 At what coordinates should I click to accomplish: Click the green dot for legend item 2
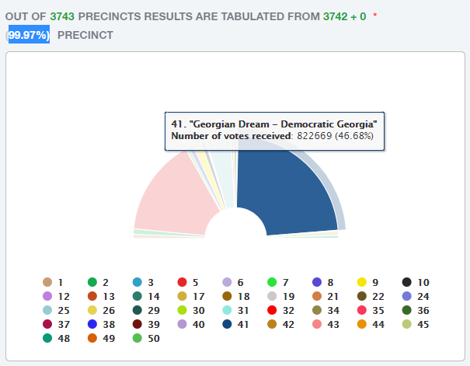point(92,282)
